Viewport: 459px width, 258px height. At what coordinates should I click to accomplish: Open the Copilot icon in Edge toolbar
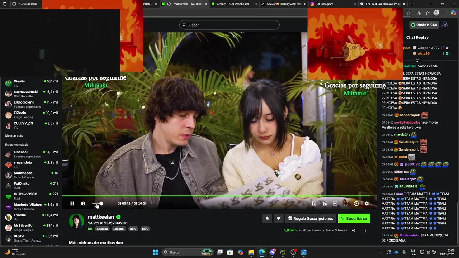point(454,13)
